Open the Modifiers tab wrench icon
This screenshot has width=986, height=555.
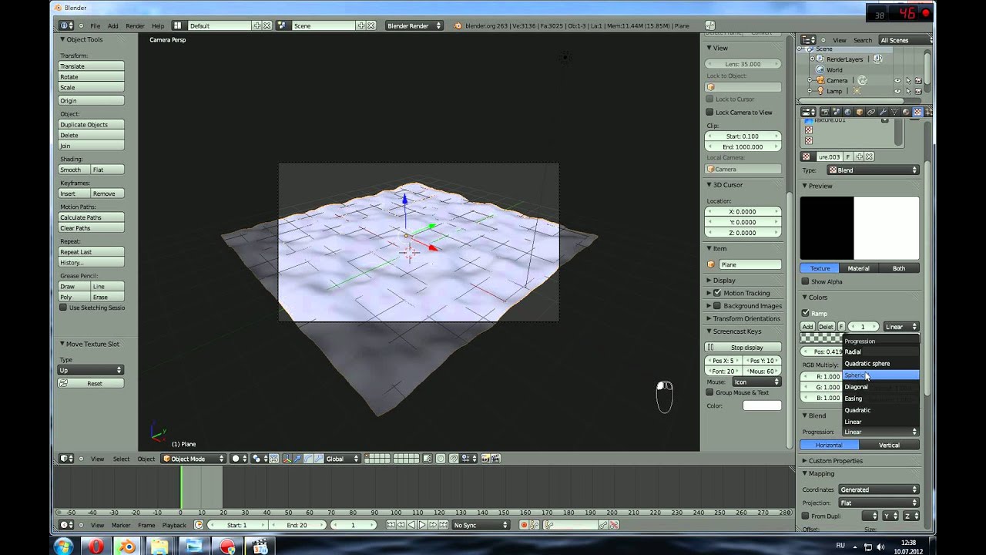coord(883,112)
